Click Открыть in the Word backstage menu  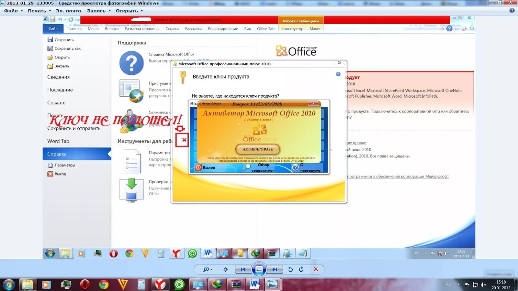(x=59, y=57)
